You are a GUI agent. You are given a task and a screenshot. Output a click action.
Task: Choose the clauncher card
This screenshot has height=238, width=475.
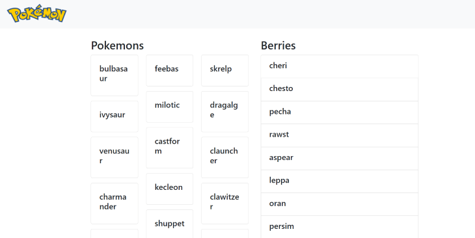tap(224, 157)
